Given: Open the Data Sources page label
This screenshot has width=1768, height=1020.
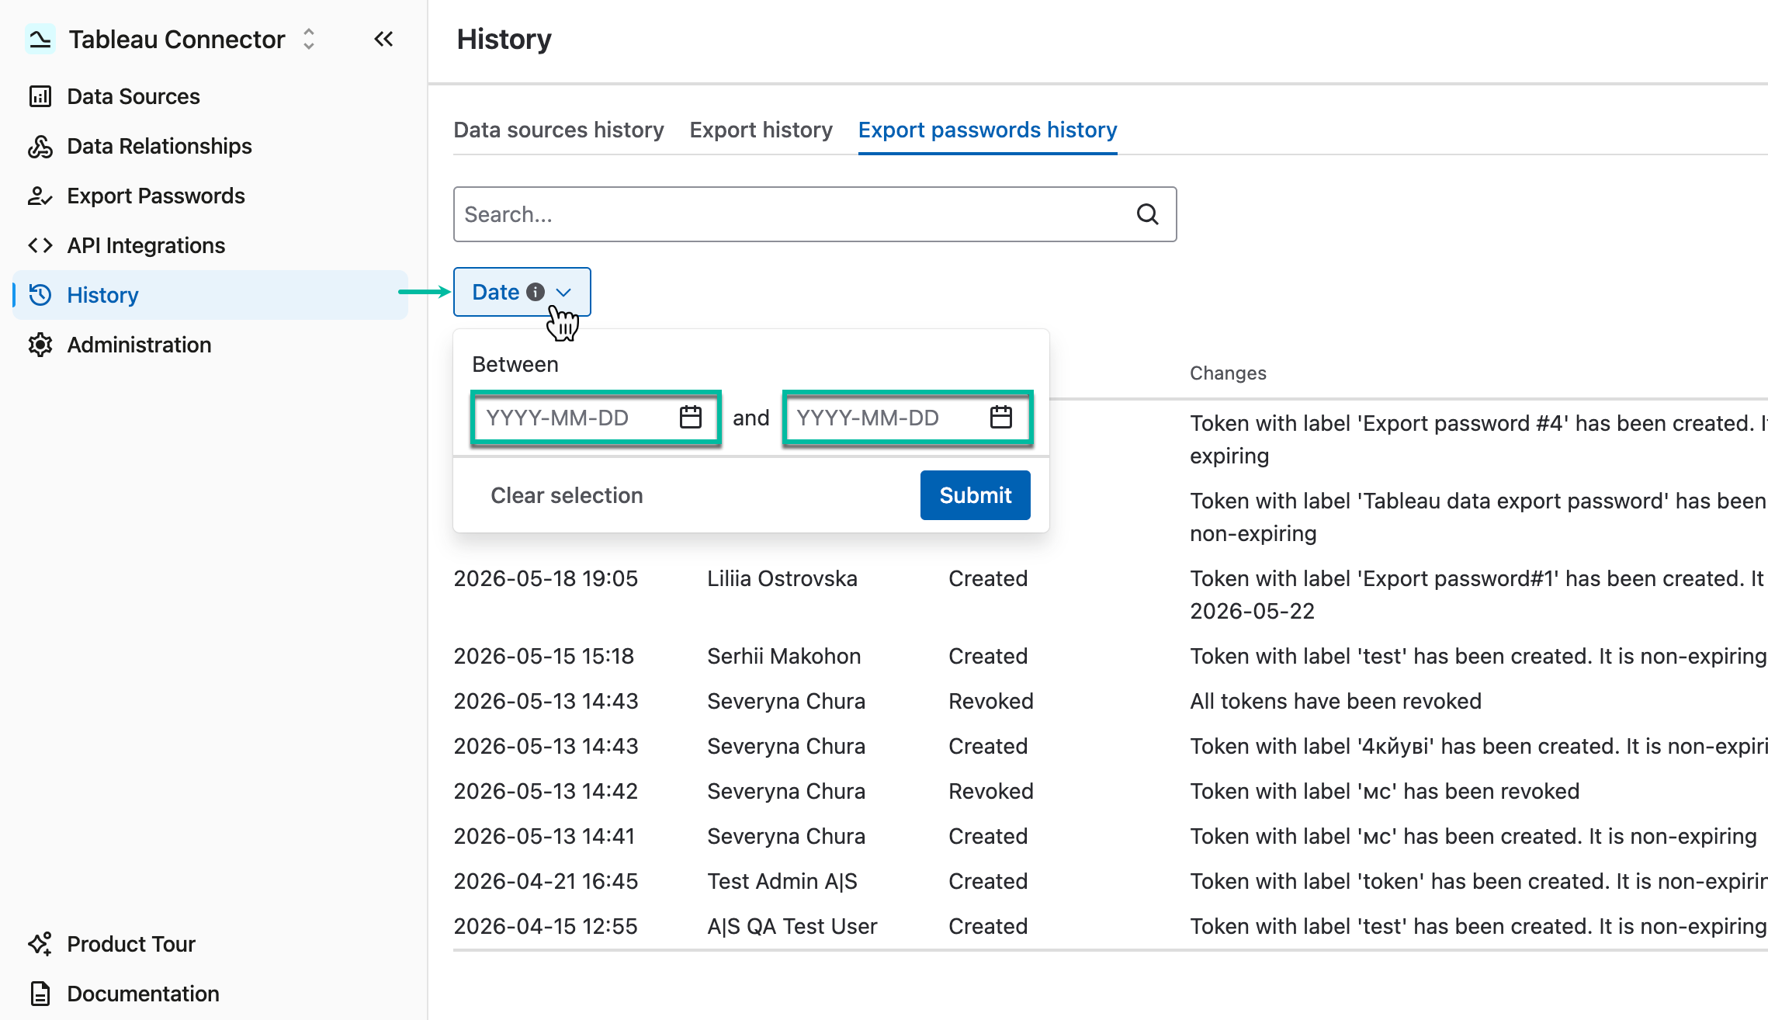Looking at the screenshot, I should pos(133,96).
